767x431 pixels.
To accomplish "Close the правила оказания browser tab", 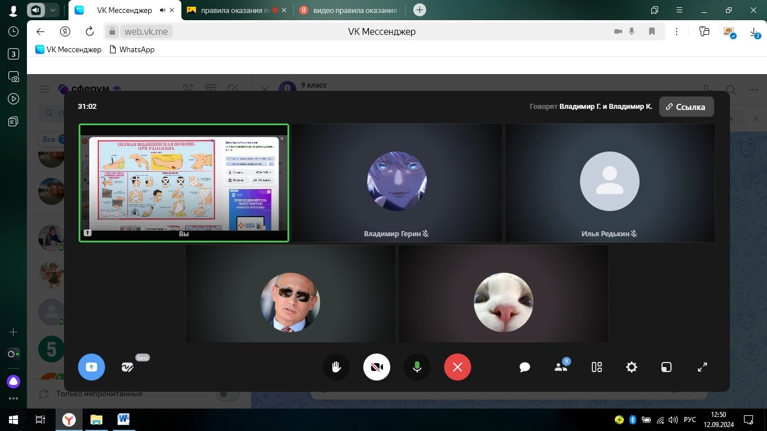I will pos(284,10).
